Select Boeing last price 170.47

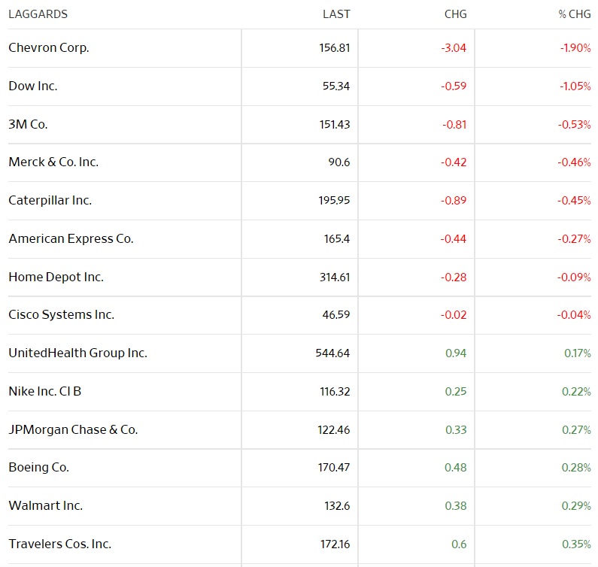point(334,468)
